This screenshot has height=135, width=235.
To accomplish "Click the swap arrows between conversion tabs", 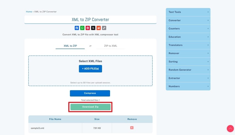I will (90, 46).
